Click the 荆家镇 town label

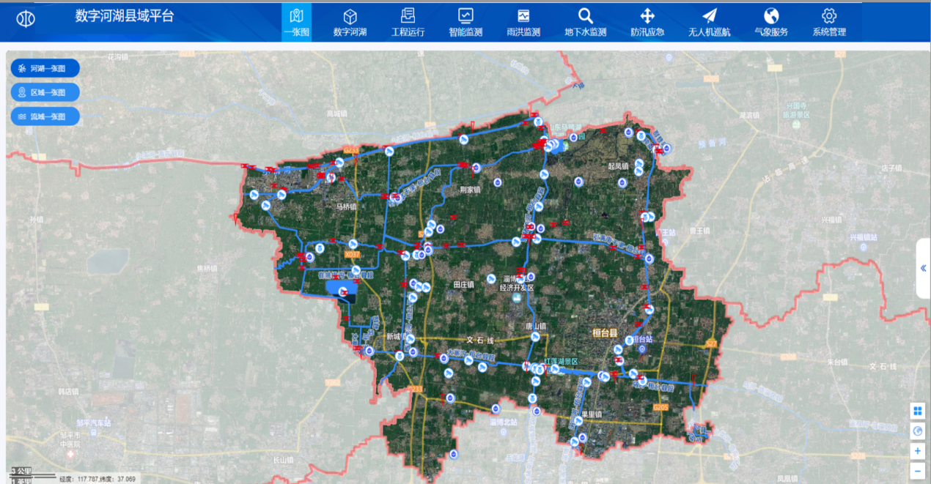pyautogui.click(x=469, y=190)
